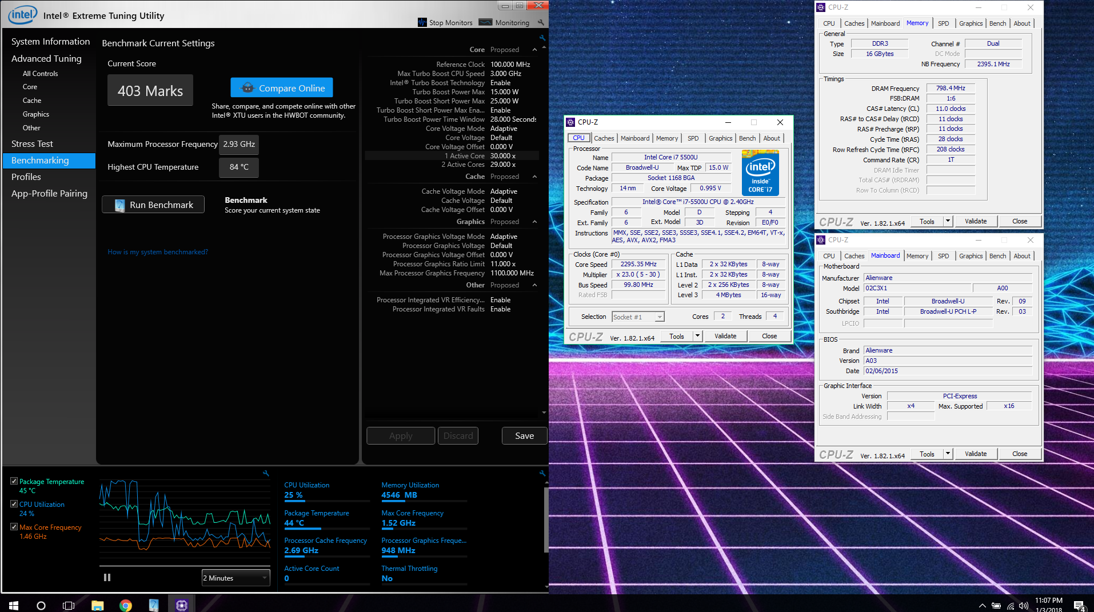Click Validate in CPU-Z Mainboard window
The height and width of the screenshot is (612, 1094).
pyautogui.click(x=975, y=454)
